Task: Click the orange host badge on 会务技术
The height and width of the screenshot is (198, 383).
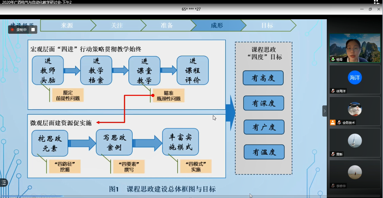Action: pos(333,122)
